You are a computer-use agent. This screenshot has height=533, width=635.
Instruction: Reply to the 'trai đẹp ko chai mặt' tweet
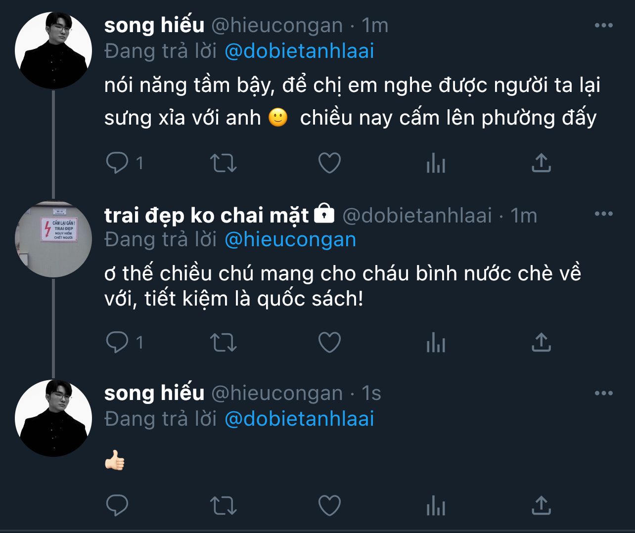[x=118, y=342]
